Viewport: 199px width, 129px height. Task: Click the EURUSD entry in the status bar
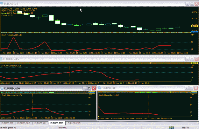[63, 128]
